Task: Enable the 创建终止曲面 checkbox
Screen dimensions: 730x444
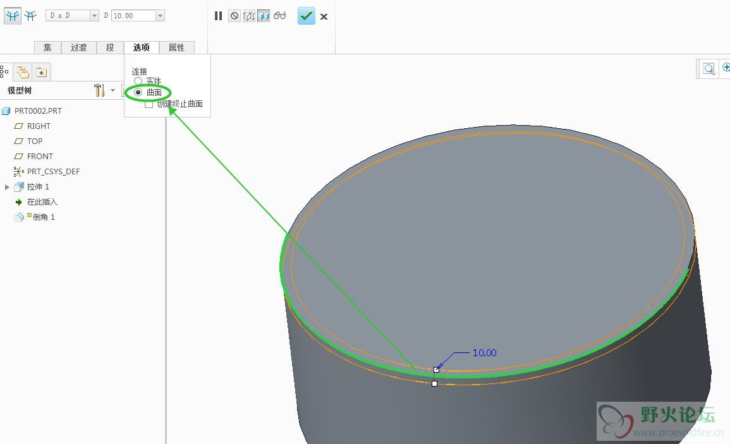Action: (x=149, y=104)
